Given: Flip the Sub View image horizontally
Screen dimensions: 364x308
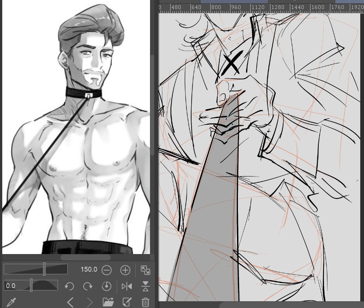Looking at the screenshot, I should [x=127, y=286].
